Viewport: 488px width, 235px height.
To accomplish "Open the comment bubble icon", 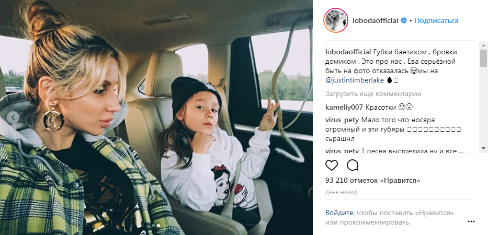I will [353, 166].
